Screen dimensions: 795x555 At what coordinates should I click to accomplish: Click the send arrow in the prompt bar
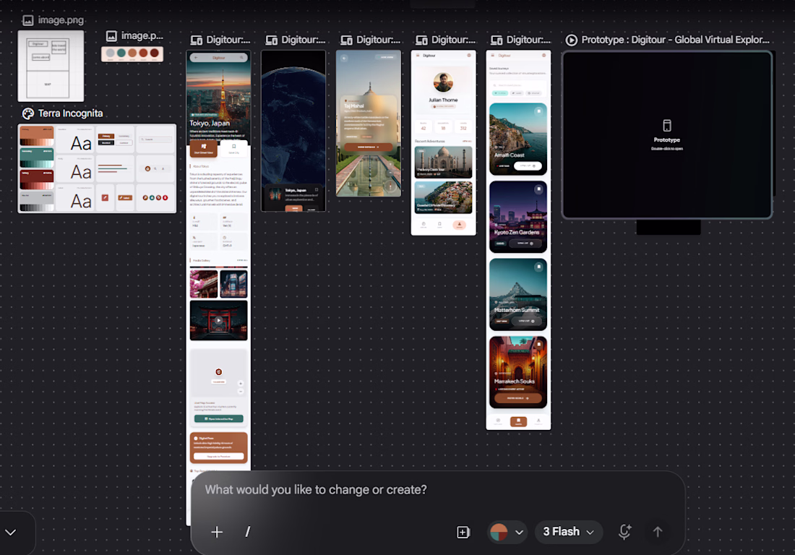pyautogui.click(x=658, y=532)
